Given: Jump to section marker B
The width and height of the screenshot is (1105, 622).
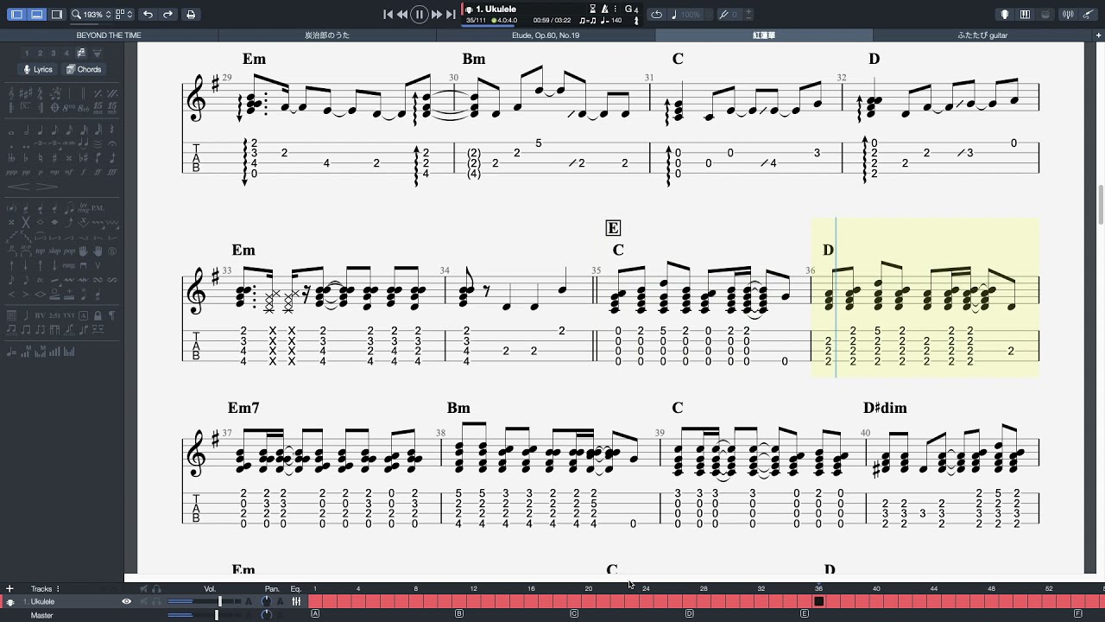Looking at the screenshot, I should pyautogui.click(x=459, y=614).
